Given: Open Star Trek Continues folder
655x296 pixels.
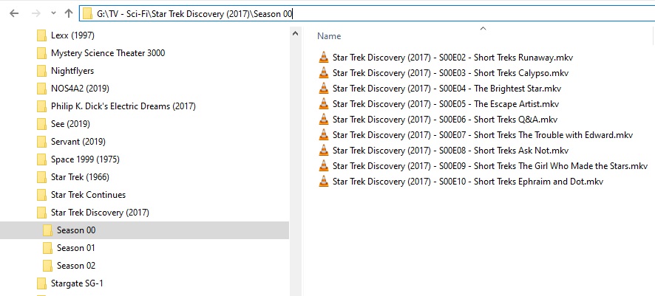Looking at the screenshot, I should (88, 195).
